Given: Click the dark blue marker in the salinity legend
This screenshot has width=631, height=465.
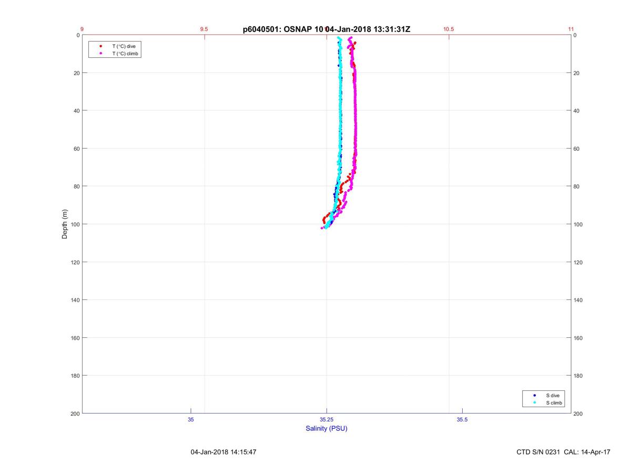Looking at the screenshot, I should pos(534,395).
